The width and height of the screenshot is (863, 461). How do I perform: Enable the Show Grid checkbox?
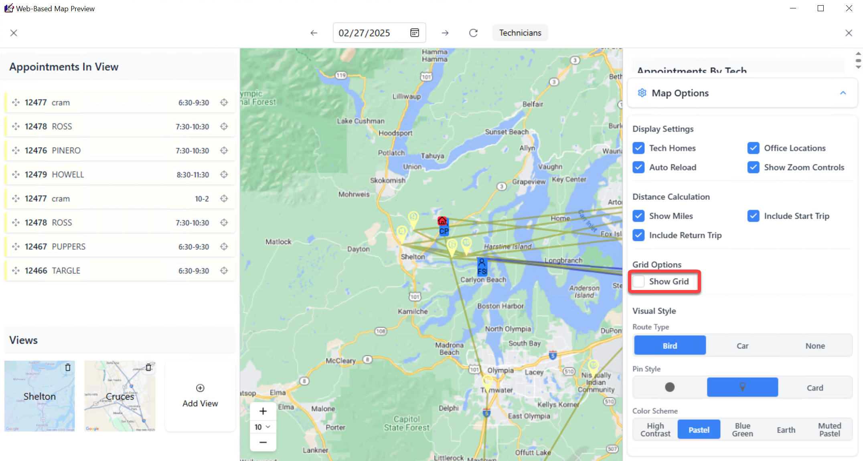coord(638,282)
